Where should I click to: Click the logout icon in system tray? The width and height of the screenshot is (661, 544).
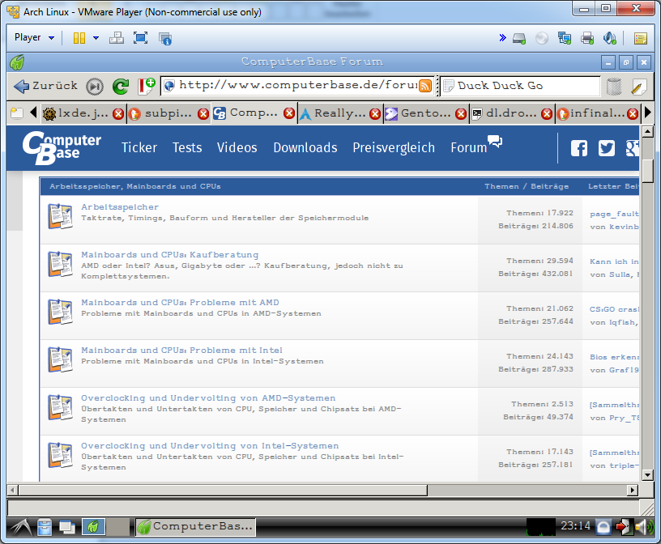(x=623, y=527)
